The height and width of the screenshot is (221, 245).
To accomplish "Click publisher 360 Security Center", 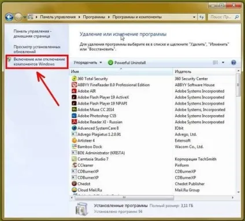I will tap(191, 79).
